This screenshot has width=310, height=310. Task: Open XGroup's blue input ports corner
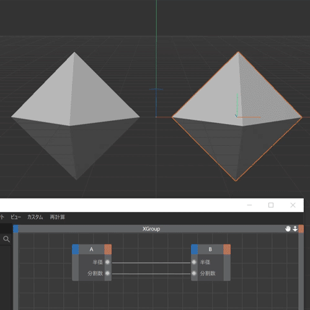coord(15,229)
